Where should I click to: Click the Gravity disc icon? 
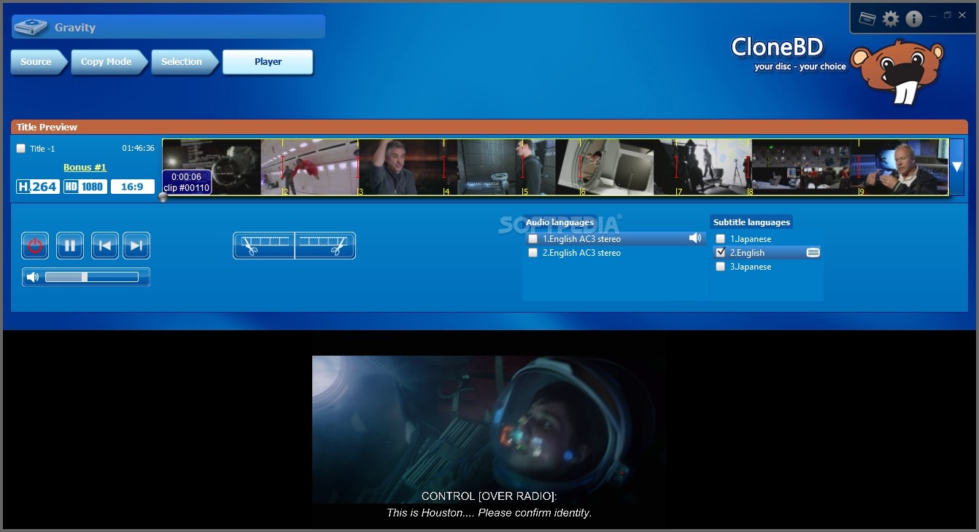pyautogui.click(x=31, y=28)
